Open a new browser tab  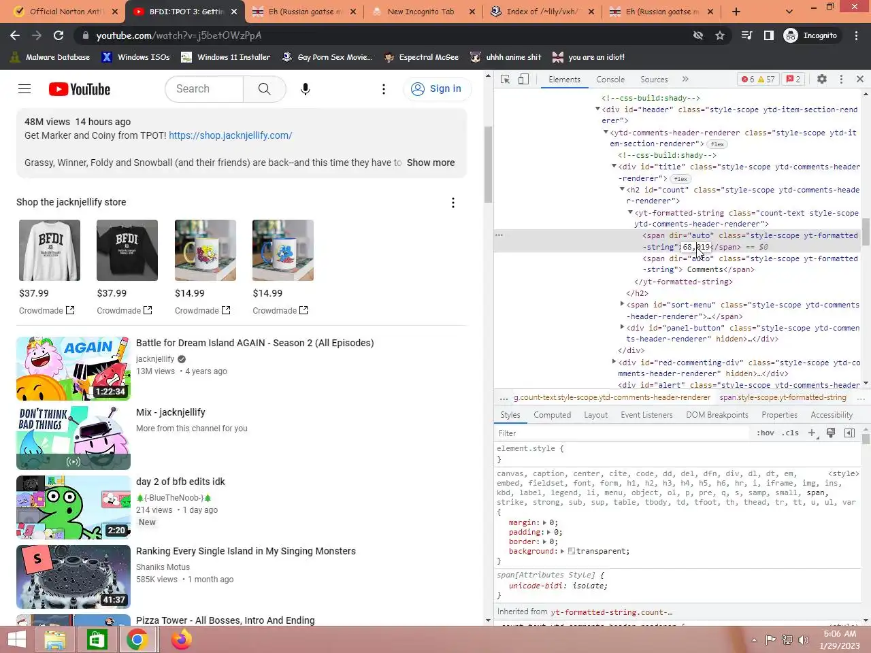point(736,12)
